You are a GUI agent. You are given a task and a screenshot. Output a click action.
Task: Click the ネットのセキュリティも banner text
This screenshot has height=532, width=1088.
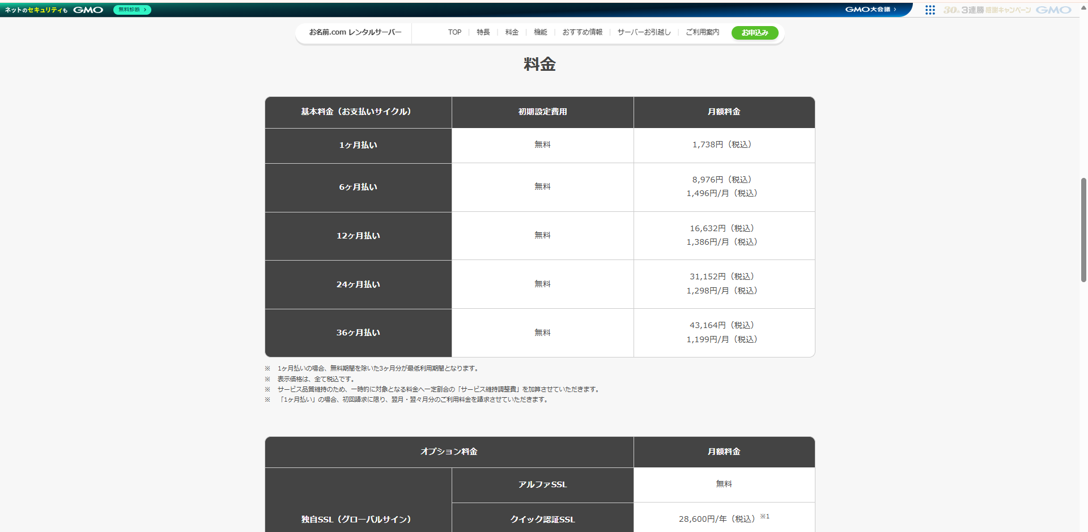click(x=36, y=10)
